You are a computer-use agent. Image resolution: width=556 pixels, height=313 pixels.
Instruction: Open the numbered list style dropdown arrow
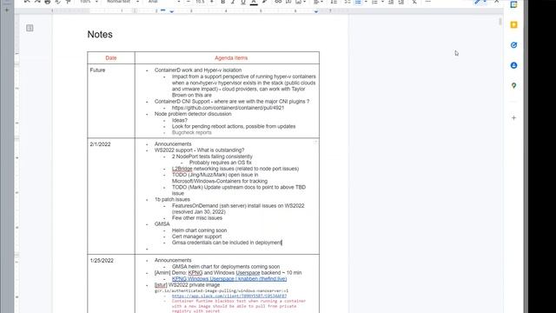[x=382, y=2]
